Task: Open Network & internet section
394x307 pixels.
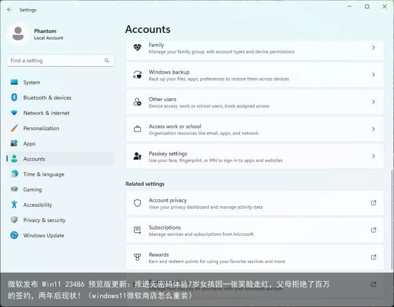Action: tap(60, 113)
